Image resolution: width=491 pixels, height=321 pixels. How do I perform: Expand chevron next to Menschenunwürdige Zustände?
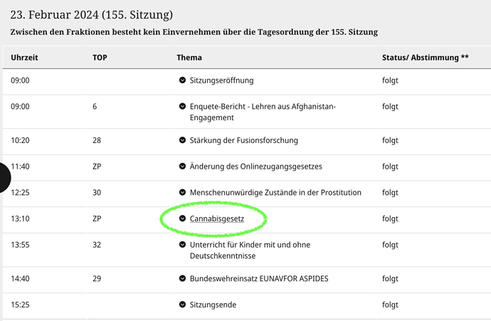pos(182,192)
